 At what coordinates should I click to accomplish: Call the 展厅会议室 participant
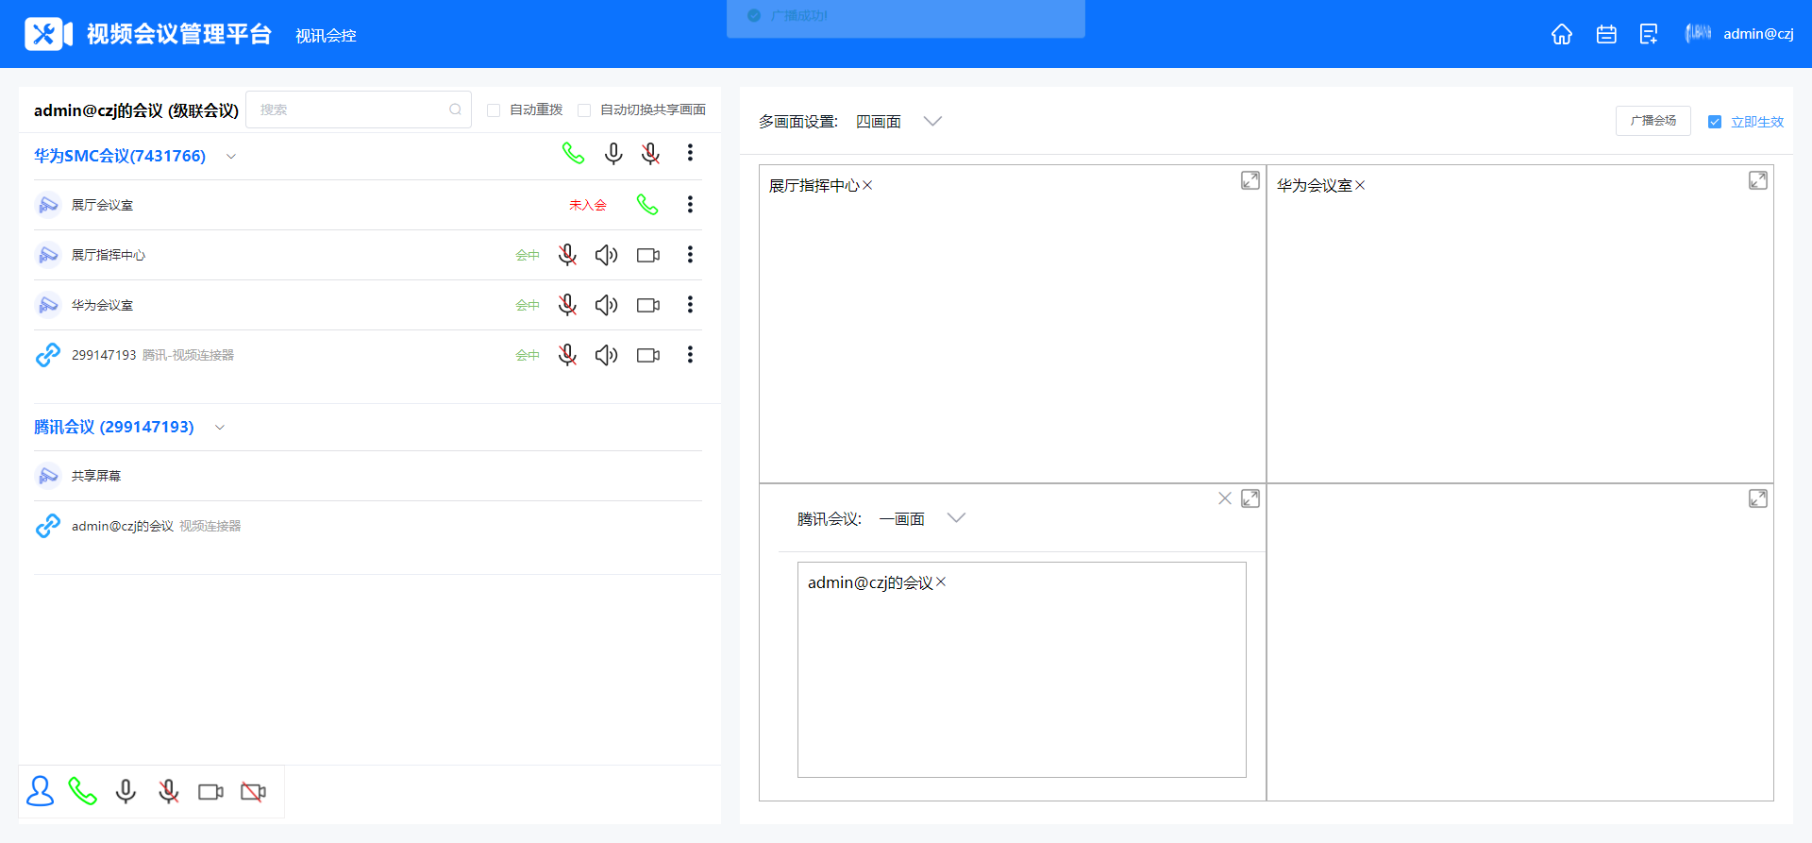click(x=647, y=205)
